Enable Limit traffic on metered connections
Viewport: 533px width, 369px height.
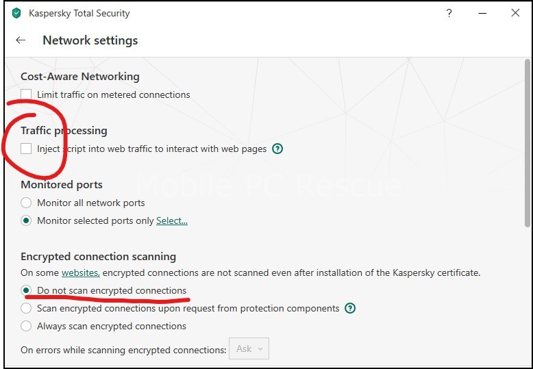[26, 94]
